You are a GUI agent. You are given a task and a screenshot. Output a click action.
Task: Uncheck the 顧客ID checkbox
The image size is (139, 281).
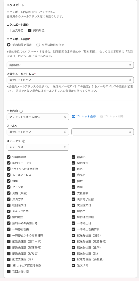[73, 157]
